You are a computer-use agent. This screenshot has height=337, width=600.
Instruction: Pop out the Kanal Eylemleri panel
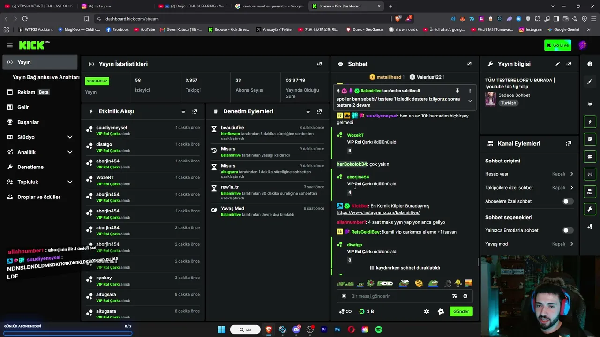click(569, 144)
